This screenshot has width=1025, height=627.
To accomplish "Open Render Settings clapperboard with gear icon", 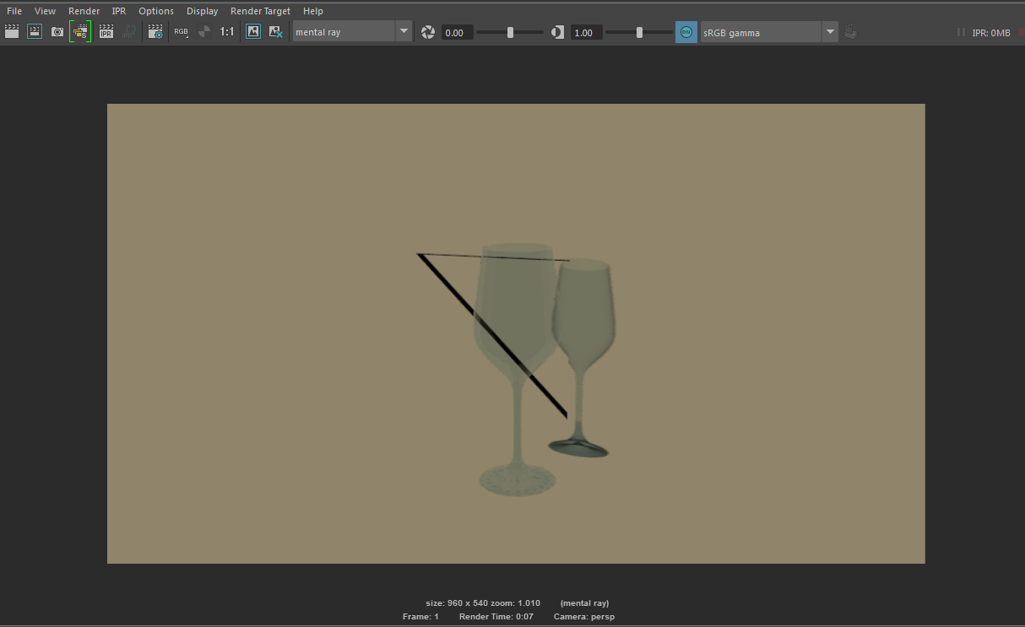I will (155, 32).
